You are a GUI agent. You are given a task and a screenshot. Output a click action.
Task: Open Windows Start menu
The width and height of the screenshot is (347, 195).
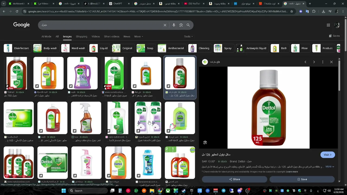tap(64, 191)
